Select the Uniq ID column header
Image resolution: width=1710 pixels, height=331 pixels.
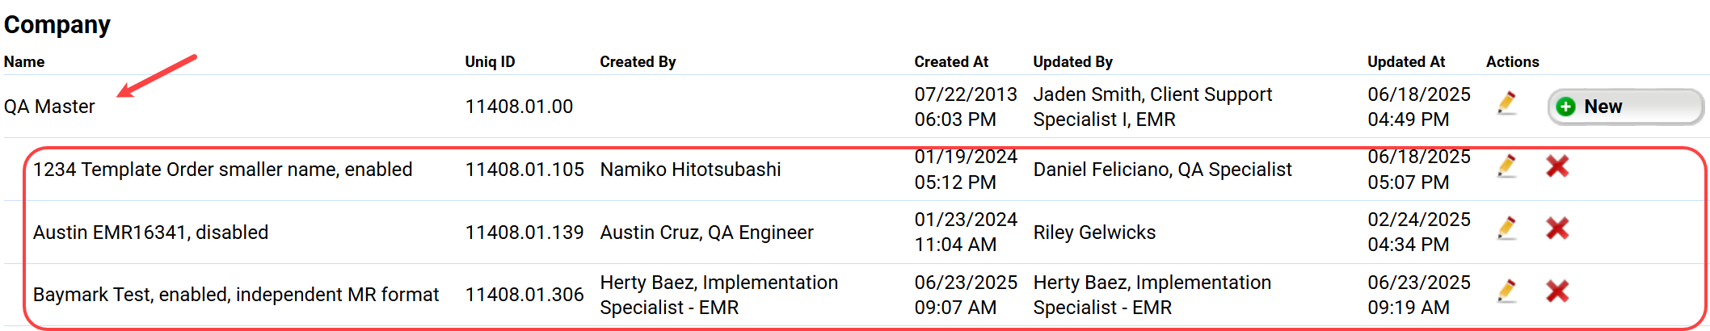tap(490, 62)
